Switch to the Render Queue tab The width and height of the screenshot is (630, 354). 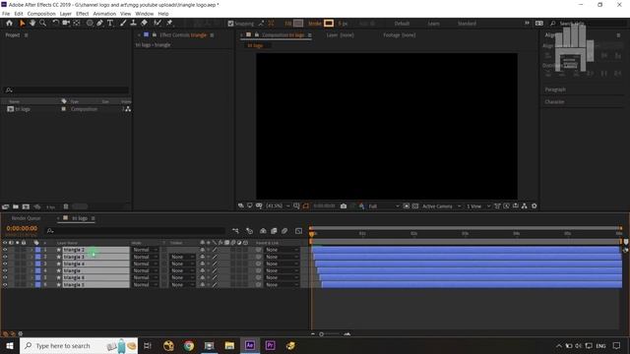26,218
